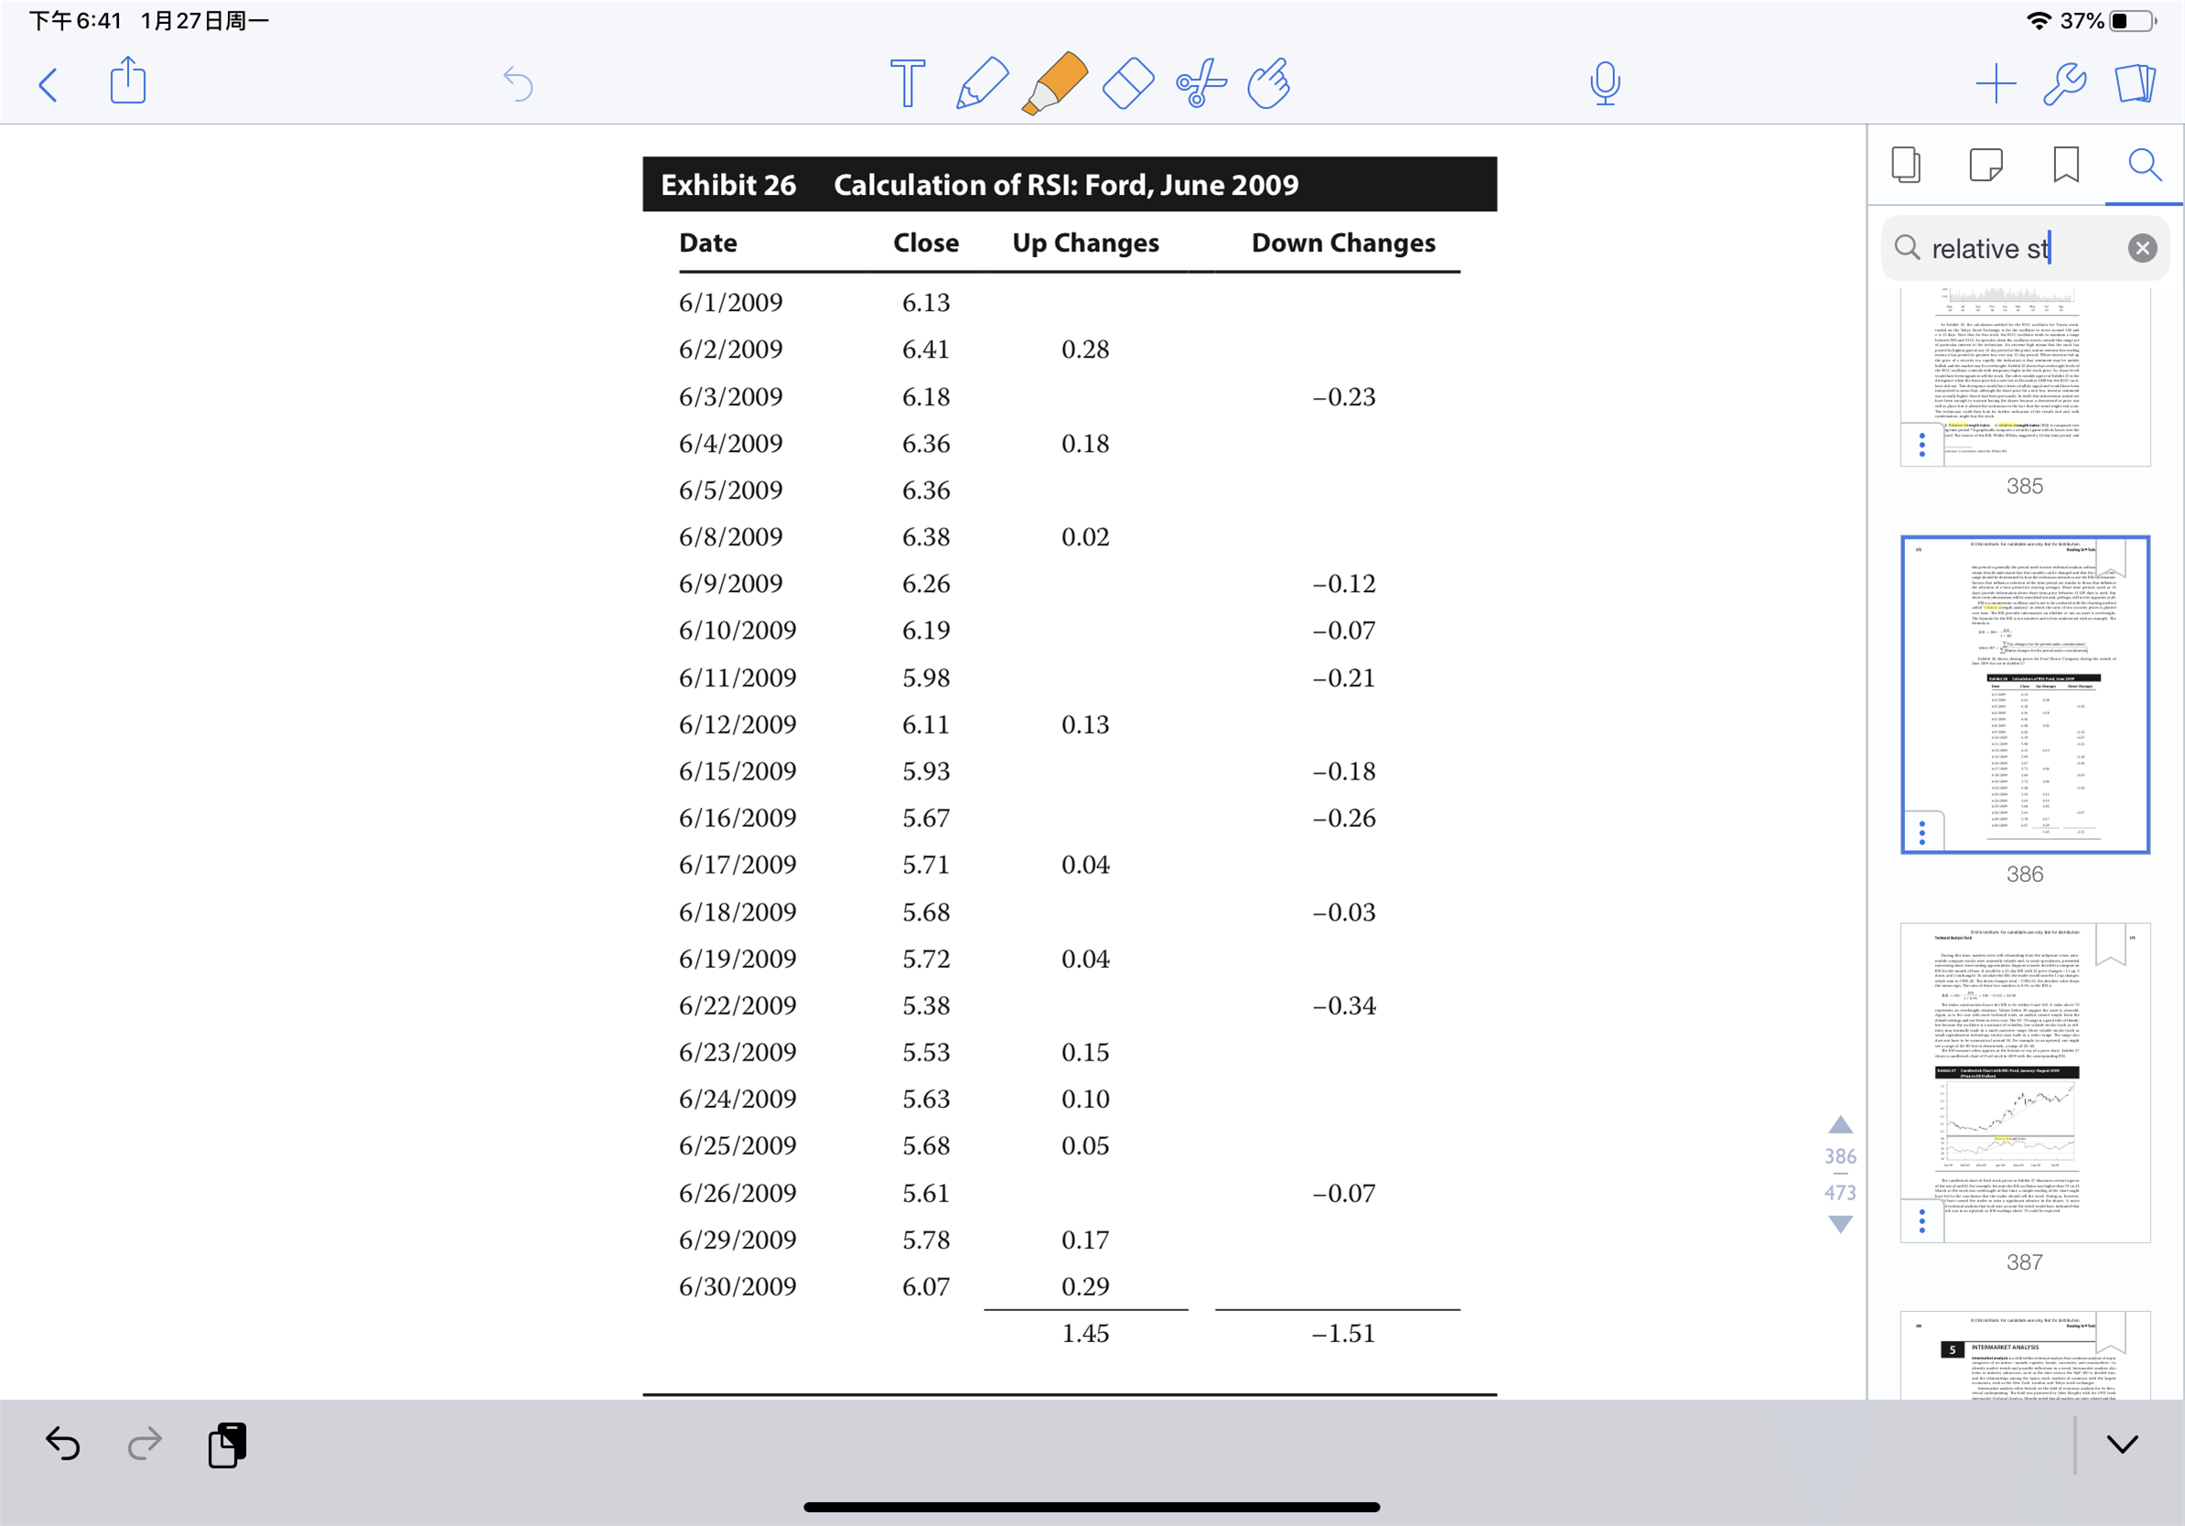Clear the search field text
The image size is (2185, 1526).
click(2141, 248)
